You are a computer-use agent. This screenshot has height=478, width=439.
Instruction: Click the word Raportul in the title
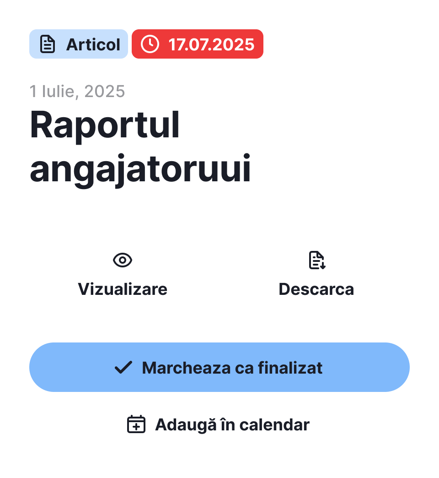105,125
